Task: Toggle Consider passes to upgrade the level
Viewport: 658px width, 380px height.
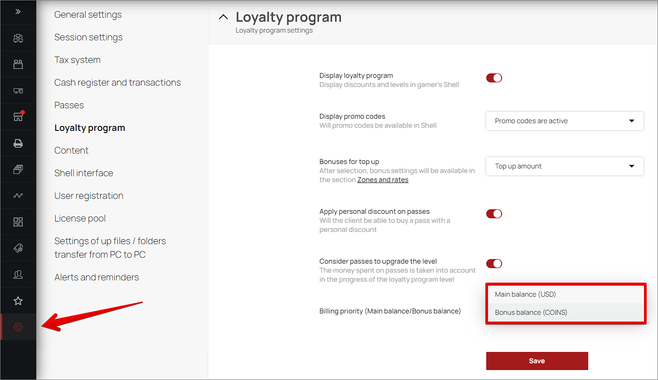Action: coord(494,264)
